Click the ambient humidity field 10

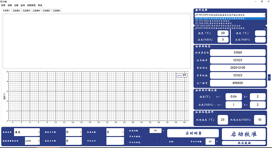pos(260,120)
